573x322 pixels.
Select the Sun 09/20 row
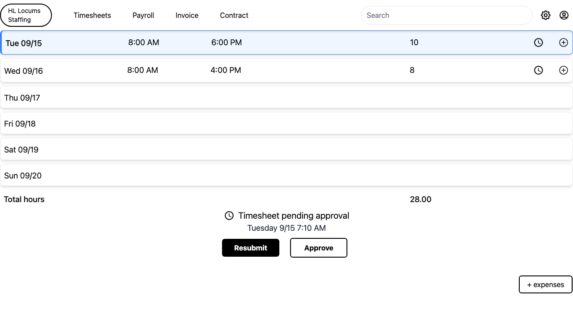(x=286, y=175)
